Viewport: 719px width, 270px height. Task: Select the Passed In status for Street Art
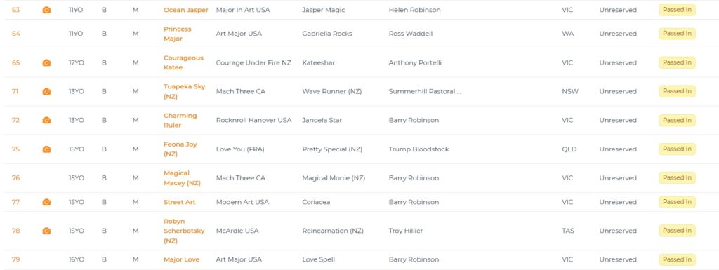pos(677,202)
